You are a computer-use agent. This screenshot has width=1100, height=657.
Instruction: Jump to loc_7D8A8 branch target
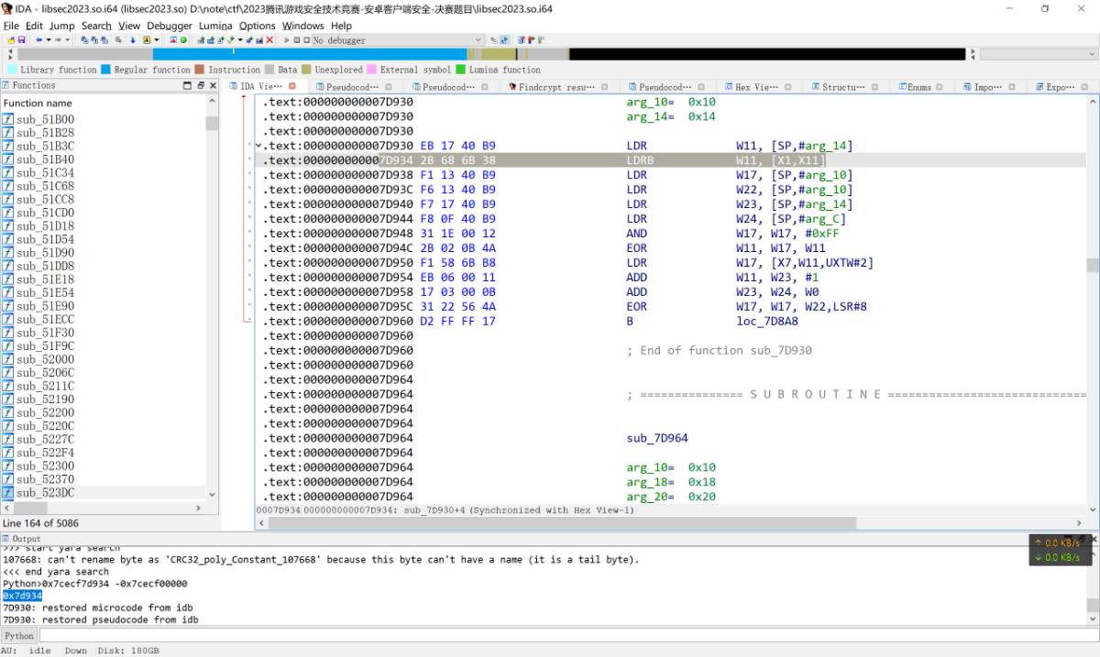click(x=766, y=321)
